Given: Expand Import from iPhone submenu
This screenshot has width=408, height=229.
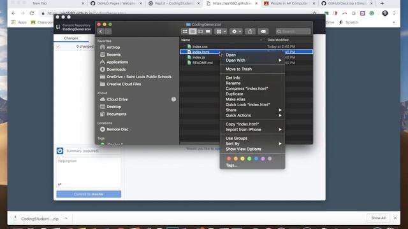Looking at the screenshot, I should pos(252,130).
